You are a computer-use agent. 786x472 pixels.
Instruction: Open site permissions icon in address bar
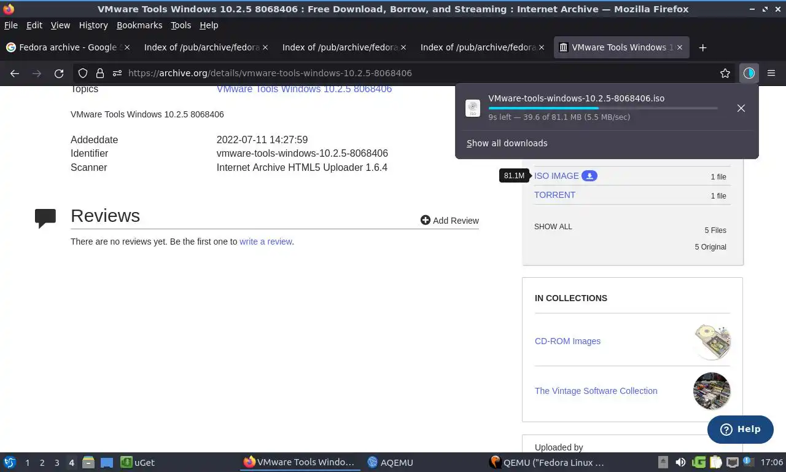pos(117,73)
